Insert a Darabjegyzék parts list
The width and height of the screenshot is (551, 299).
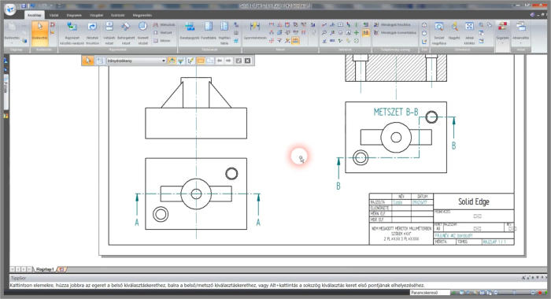[x=190, y=33]
